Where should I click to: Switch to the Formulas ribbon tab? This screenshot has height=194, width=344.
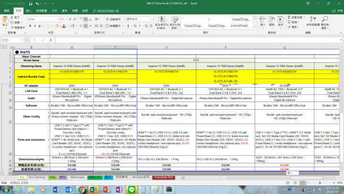(x=54, y=11)
